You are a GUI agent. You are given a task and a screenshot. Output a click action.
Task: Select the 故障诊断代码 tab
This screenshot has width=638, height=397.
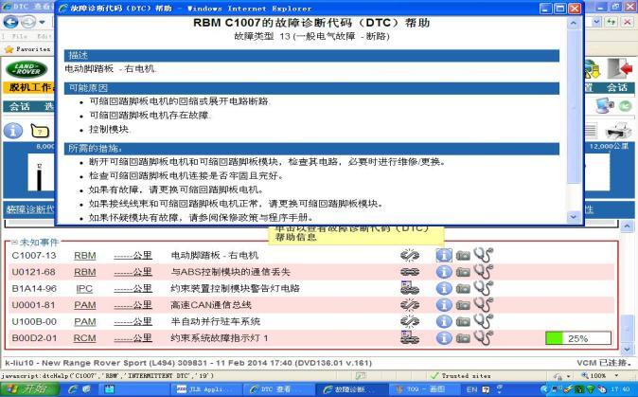(30, 209)
